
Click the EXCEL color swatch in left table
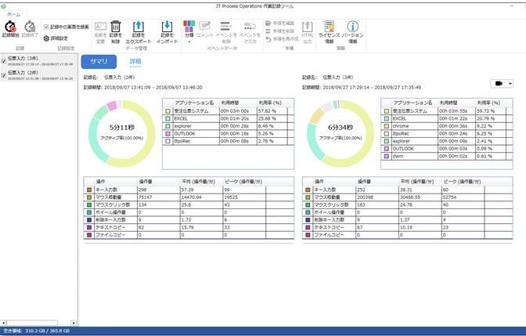click(x=167, y=118)
